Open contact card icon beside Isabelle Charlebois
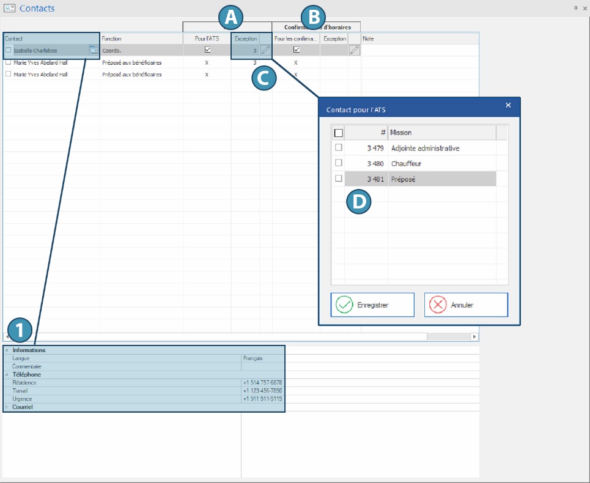This screenshot has width=590, height=483. coord(94,50)
